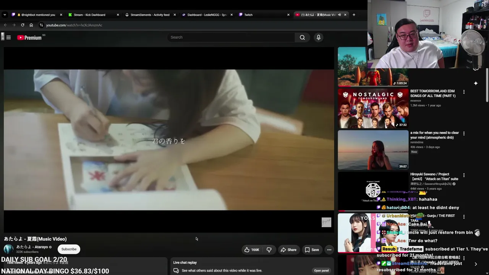View site information for youtube.com
The width and height of the screenshot is (489, 275).
pyautogui.click(x=42, y=25)
